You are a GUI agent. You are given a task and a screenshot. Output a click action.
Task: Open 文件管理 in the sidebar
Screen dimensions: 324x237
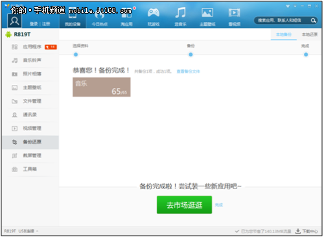pos(30,101)
